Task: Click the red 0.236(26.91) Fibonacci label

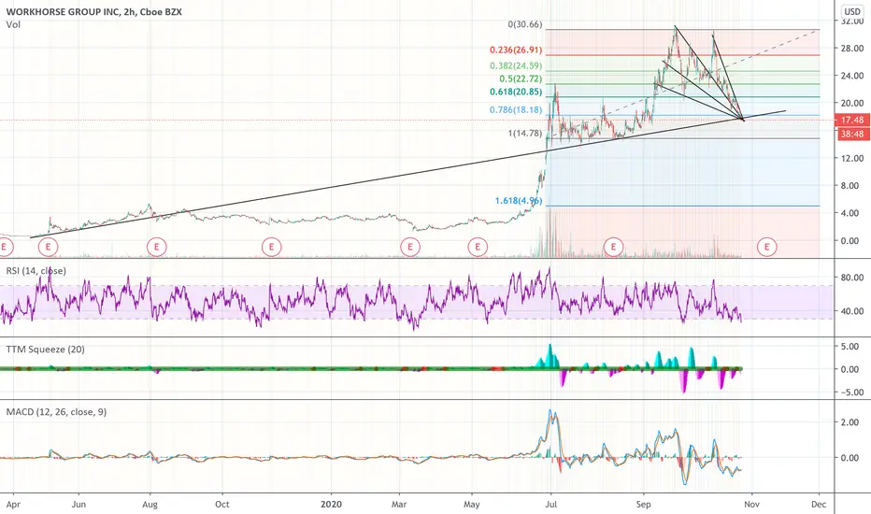Action: [516, 50]
